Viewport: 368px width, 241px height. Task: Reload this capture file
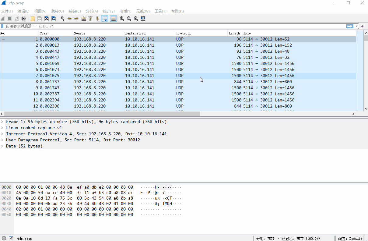pos(54,19)
